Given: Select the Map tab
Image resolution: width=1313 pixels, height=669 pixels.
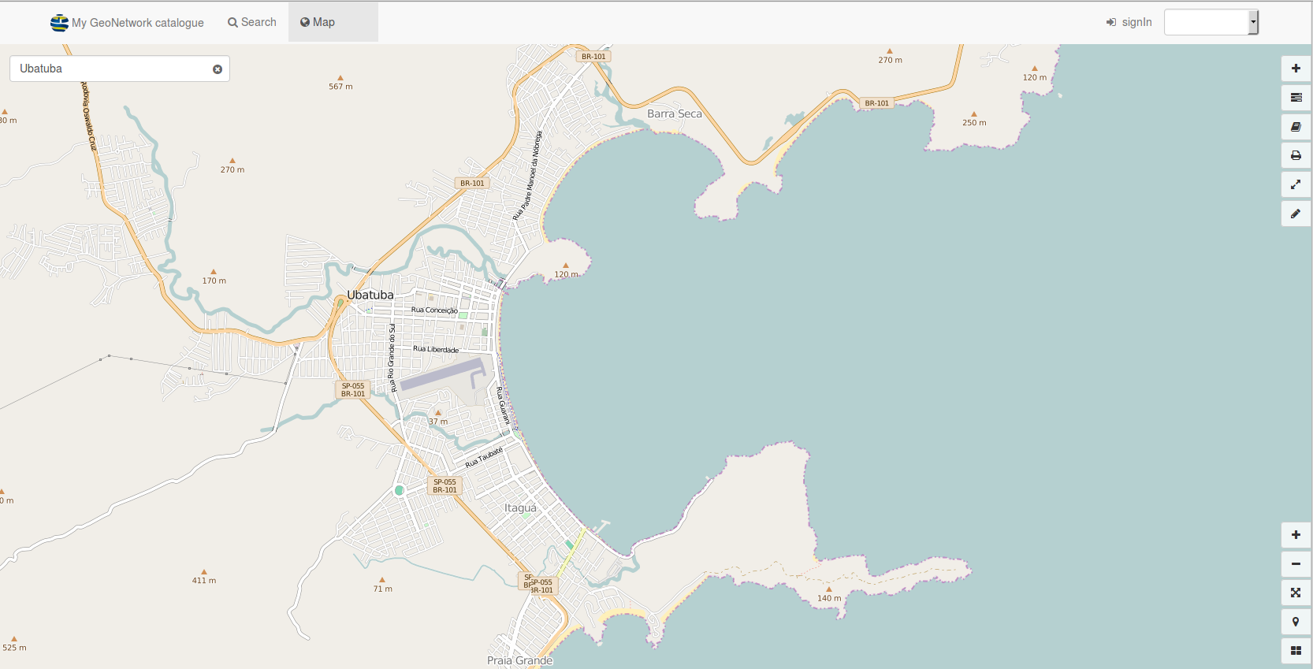Looking at the screenshot, I should point(318,22).
